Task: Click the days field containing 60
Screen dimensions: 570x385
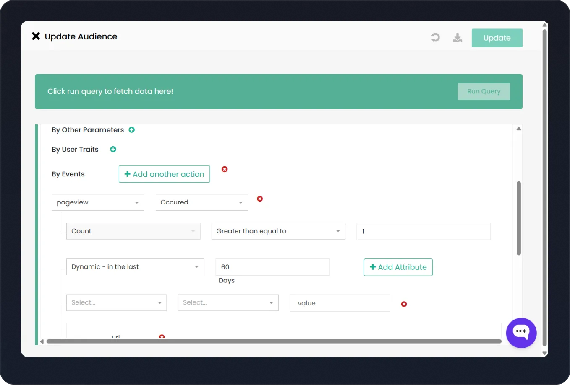Action: tap(272, 267)
